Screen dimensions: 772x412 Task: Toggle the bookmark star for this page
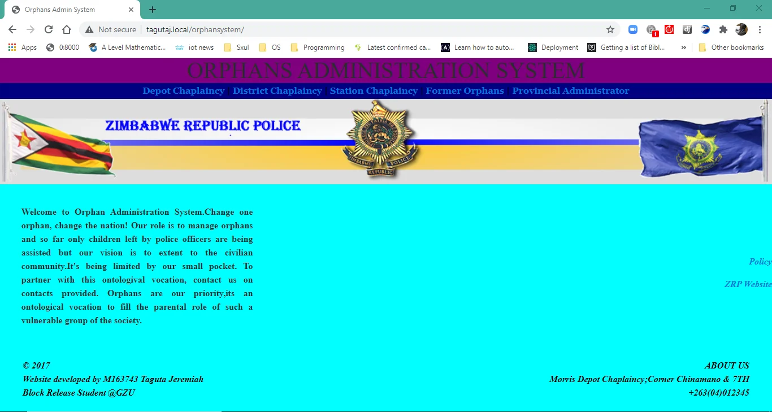pos(610,29)
